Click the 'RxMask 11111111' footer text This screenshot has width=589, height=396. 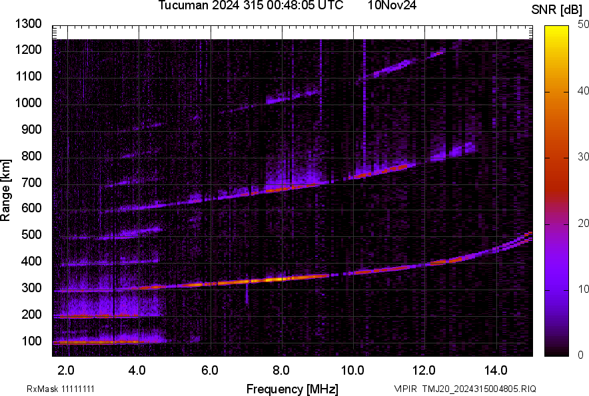tap(61, 389)
